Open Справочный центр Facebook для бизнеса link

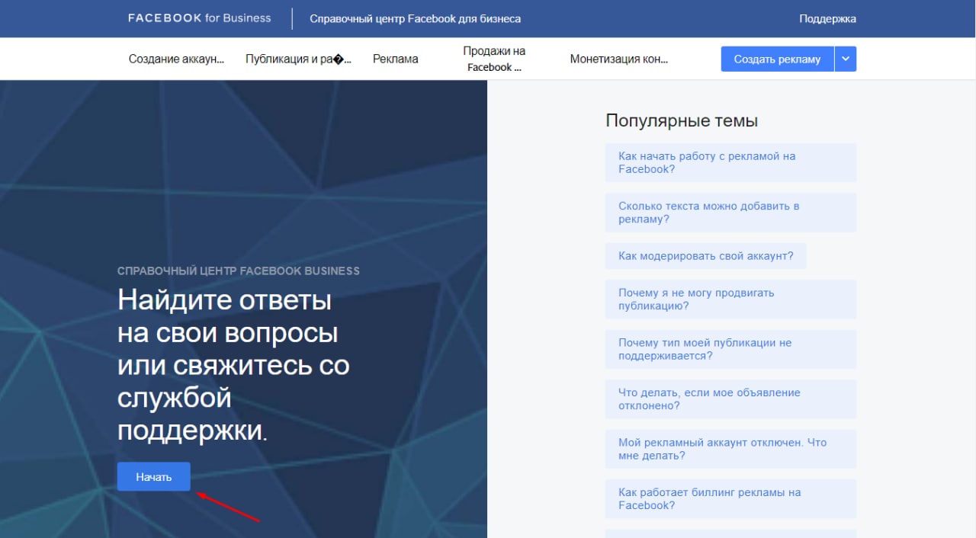tap(415, 18)
